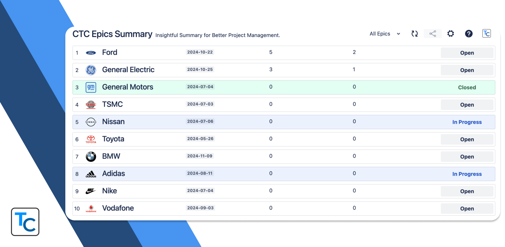Click the Open status for BMW
Image resolution: width=505 pixels, height=247 pixels.
[x=467, y=156]
